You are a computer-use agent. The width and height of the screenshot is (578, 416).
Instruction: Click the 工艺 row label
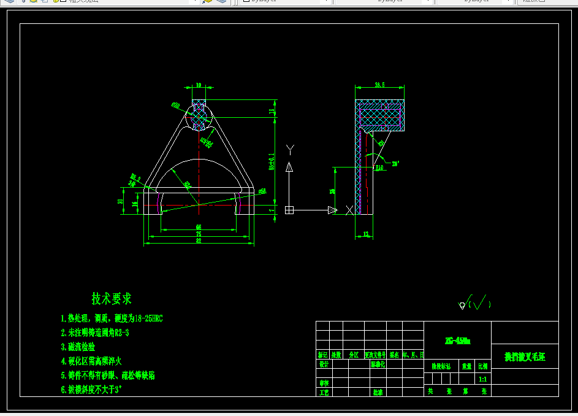pyautogui.click(x=324, y=392)
